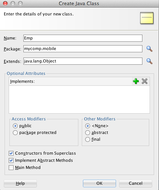Focus the Extends field java.lang.Object

[83, 61]
